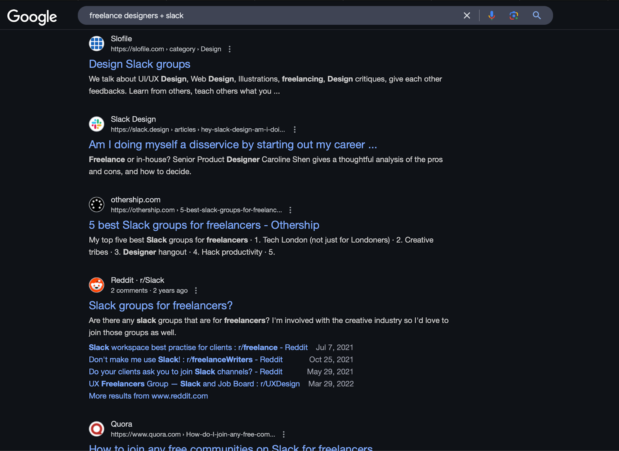The image size is (619, 451).
Task: Click the 'Slack Design' site name
Action: pyautogui.click(x=133, y=119)
